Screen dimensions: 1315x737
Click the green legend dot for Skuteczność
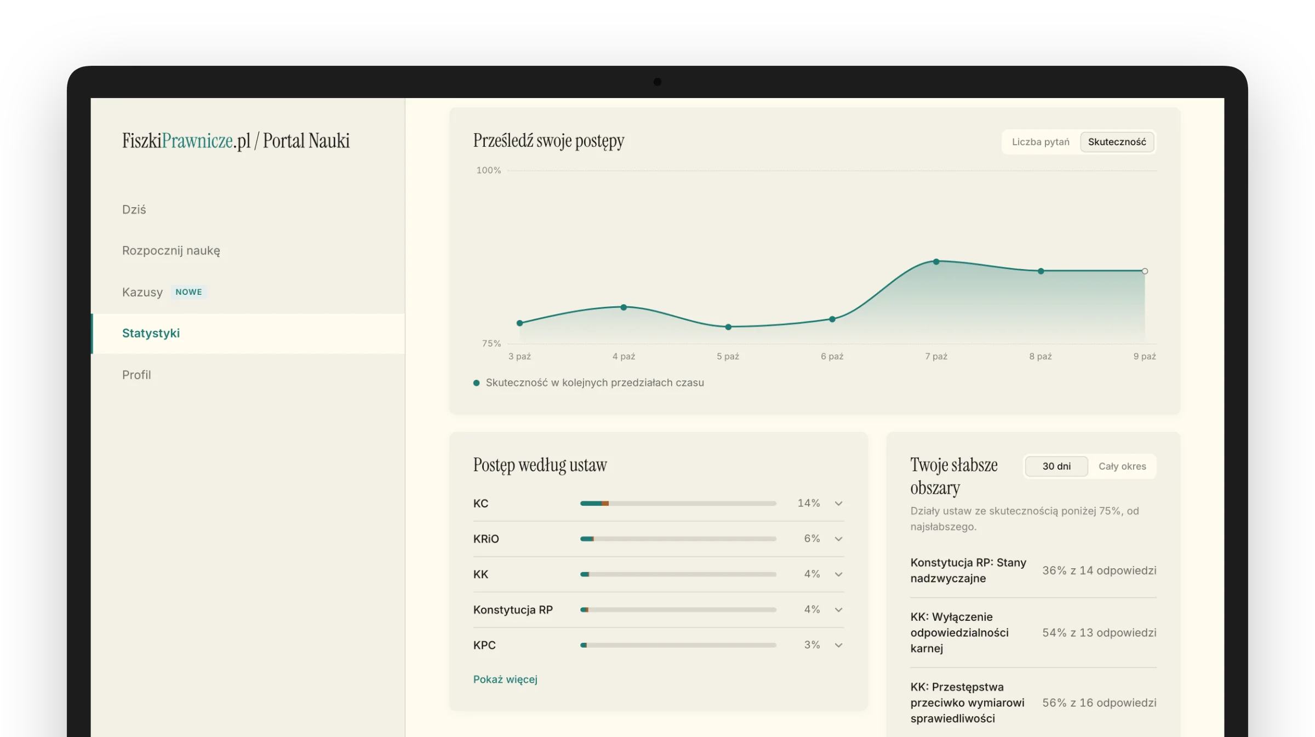(476, 383)
